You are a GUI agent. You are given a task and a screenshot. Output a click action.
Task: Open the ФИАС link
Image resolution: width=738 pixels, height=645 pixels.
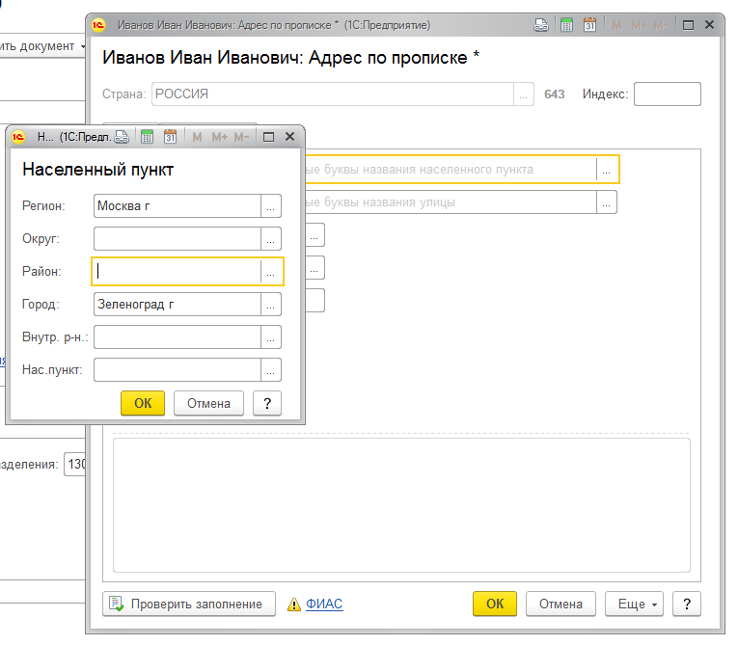click(324, 605)
